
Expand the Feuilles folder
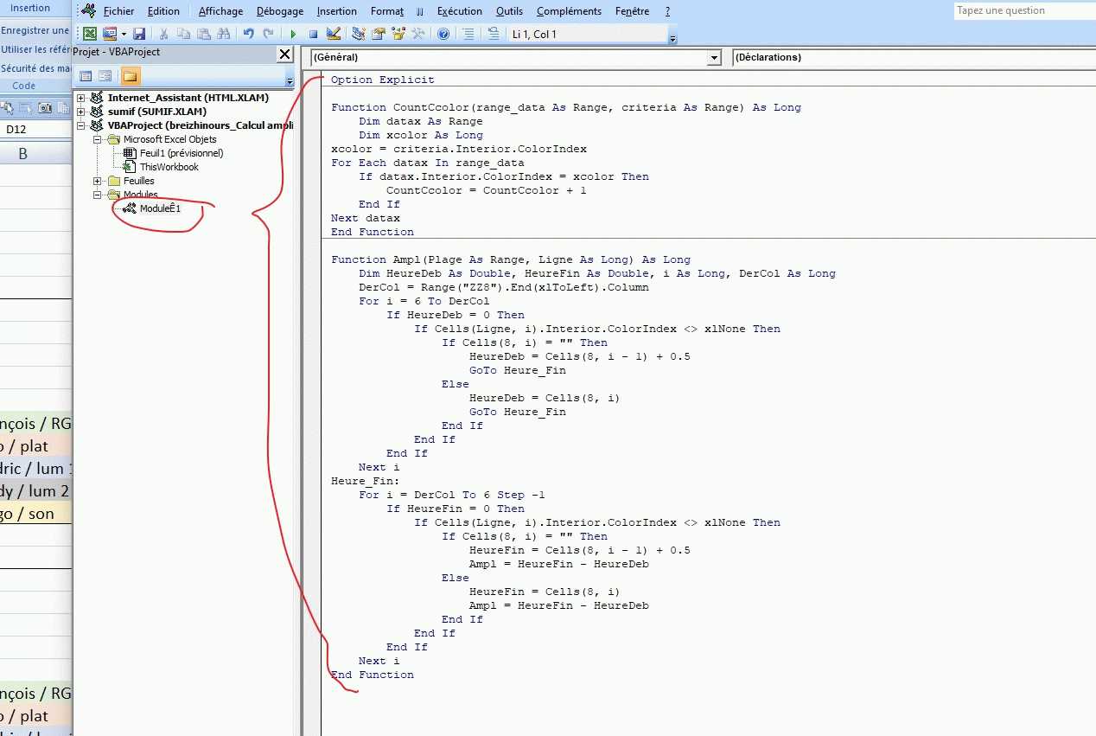point(99,181)
